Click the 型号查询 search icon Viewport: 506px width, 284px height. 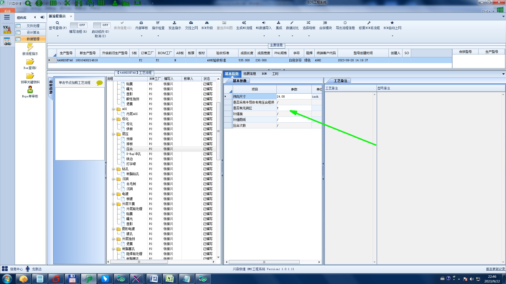[57, 23]
